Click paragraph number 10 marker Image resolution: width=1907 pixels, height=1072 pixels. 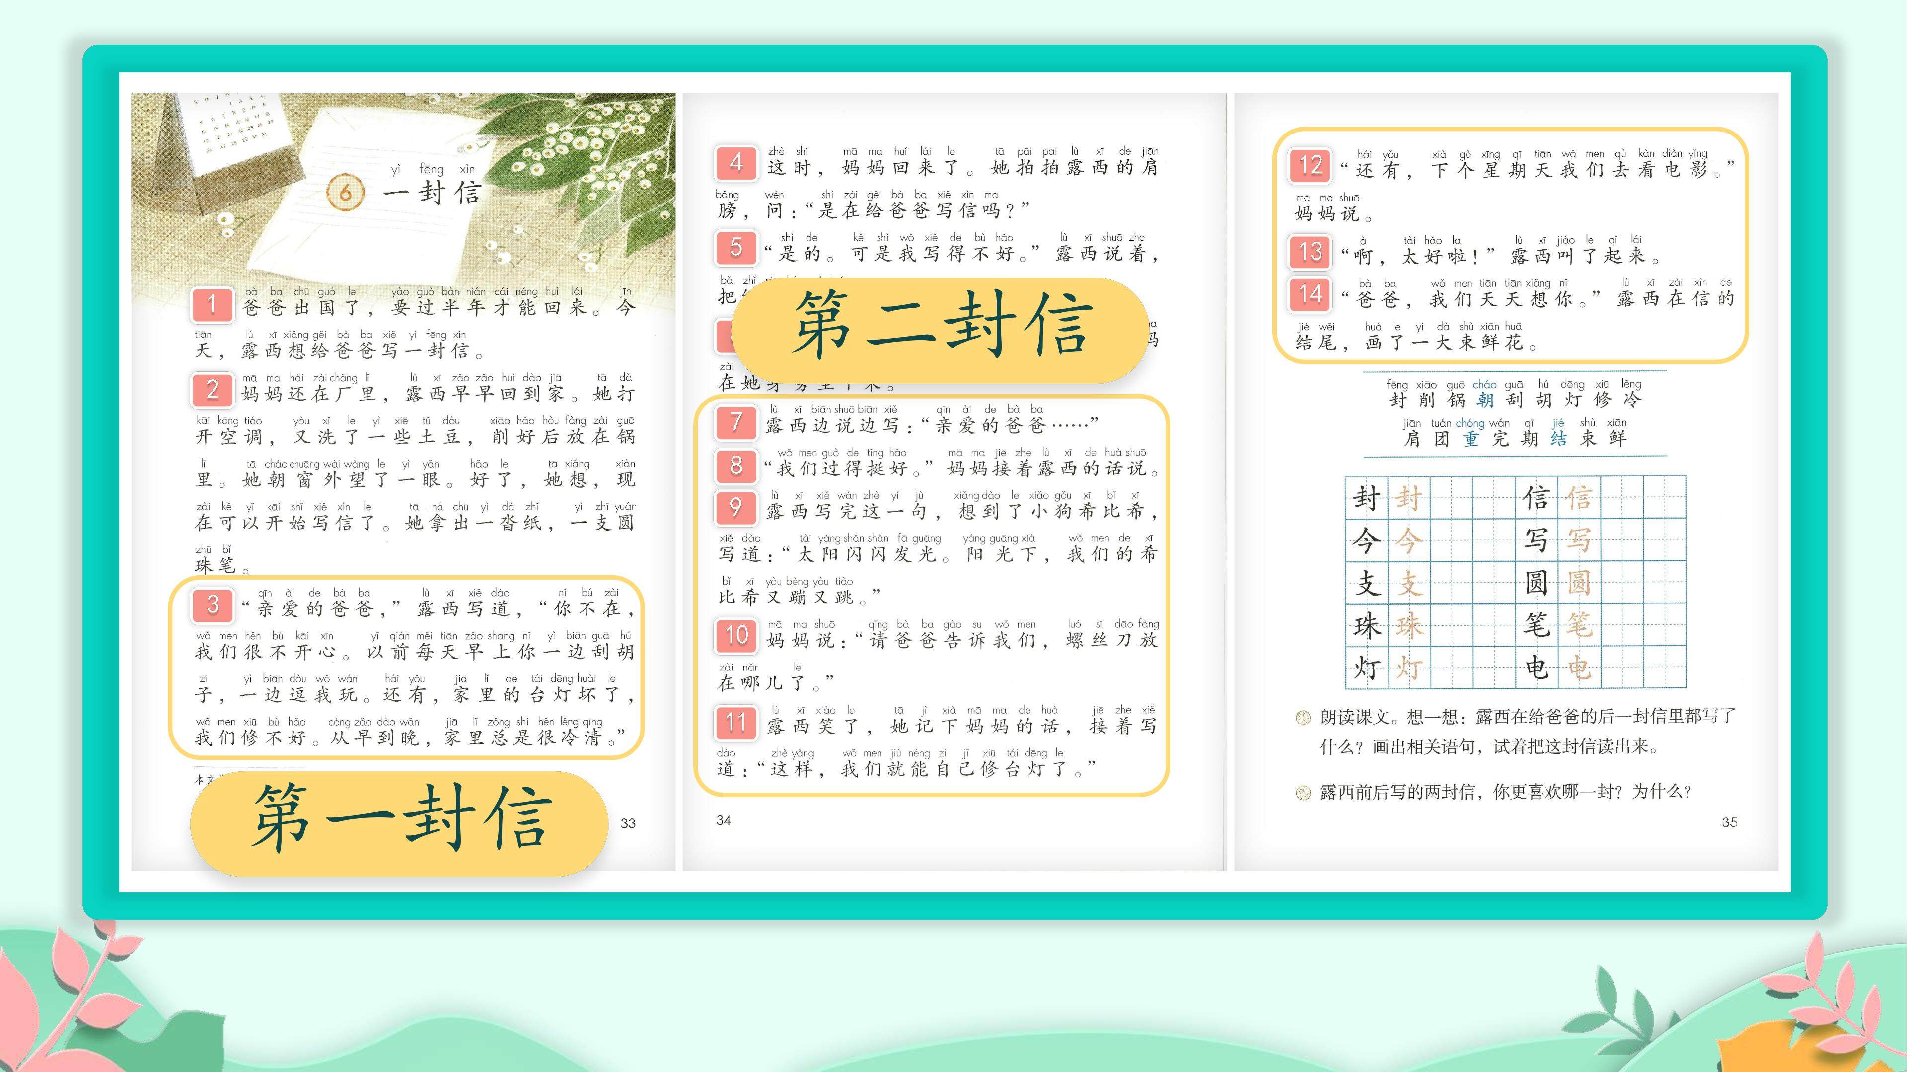[x=736, y=635]
